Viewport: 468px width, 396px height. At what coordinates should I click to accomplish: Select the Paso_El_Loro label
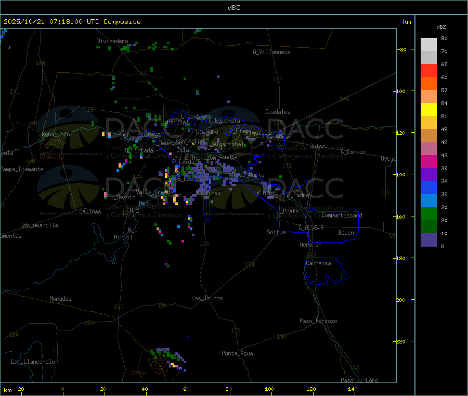359,380
